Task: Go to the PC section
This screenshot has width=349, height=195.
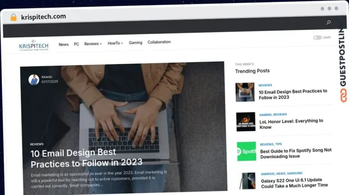Action: pyautogui.click(x=76, y=44)
